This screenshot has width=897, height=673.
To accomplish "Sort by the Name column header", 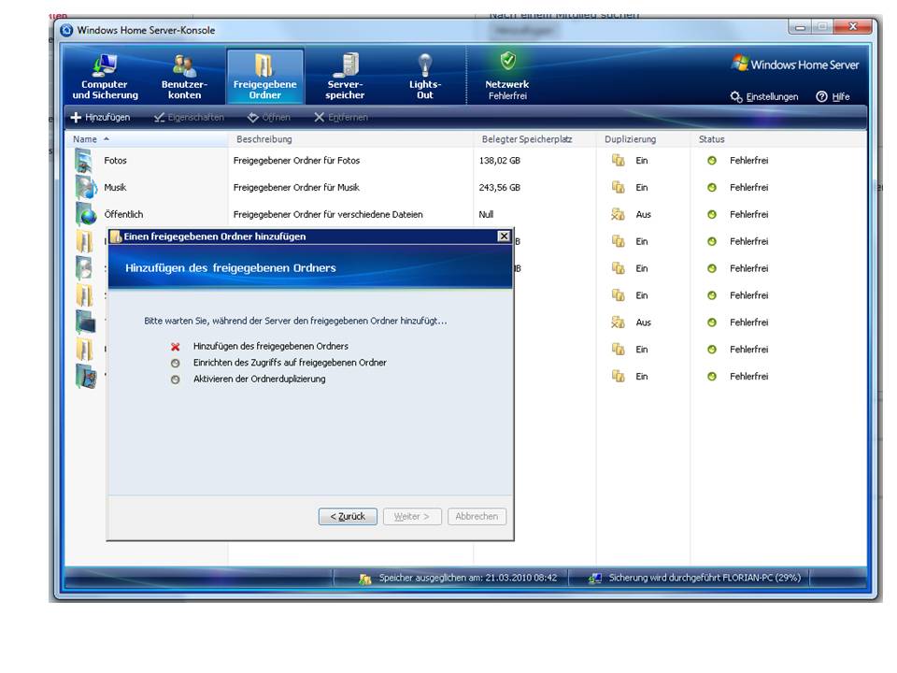I will 146,139.
